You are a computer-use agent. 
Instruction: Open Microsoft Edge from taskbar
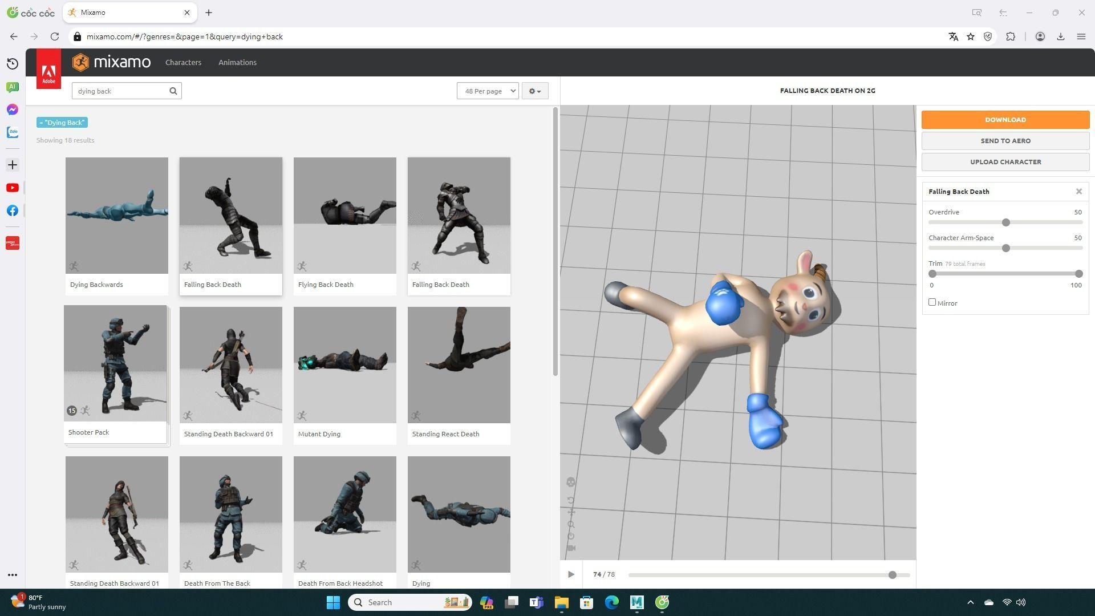pyautogui.click(x=611, y=602)
